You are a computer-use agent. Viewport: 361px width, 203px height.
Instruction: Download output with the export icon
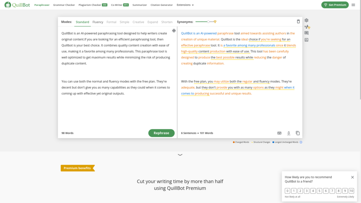click(288, 133)
